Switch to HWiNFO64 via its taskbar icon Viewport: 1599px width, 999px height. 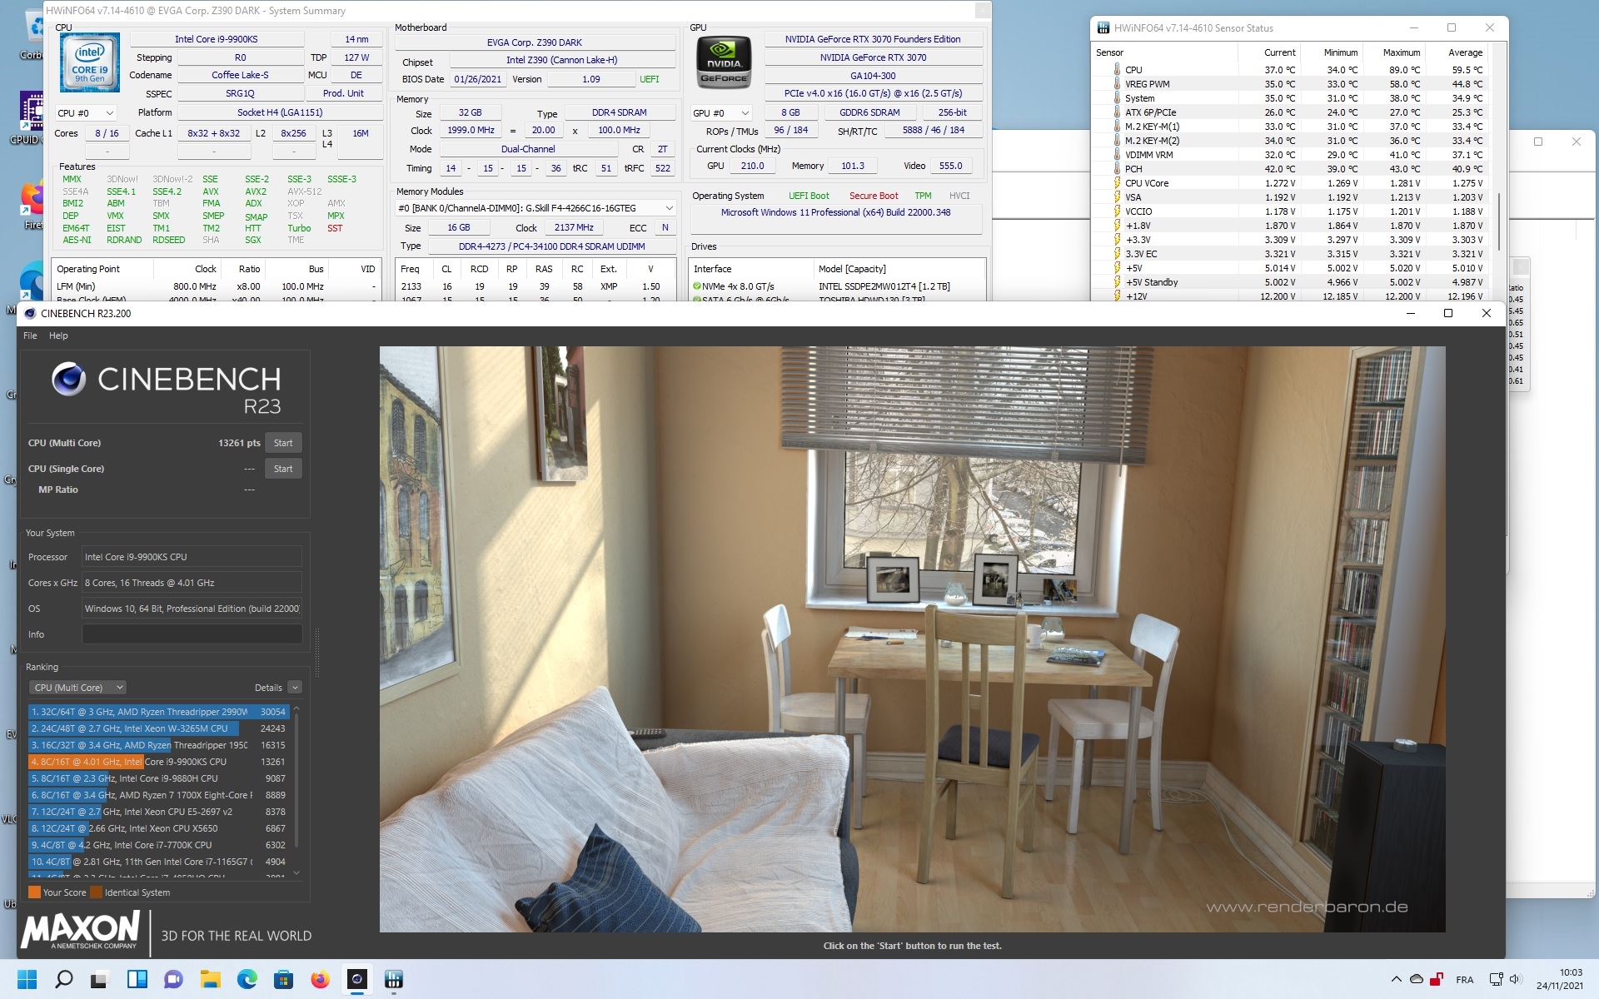pos(393,979)
